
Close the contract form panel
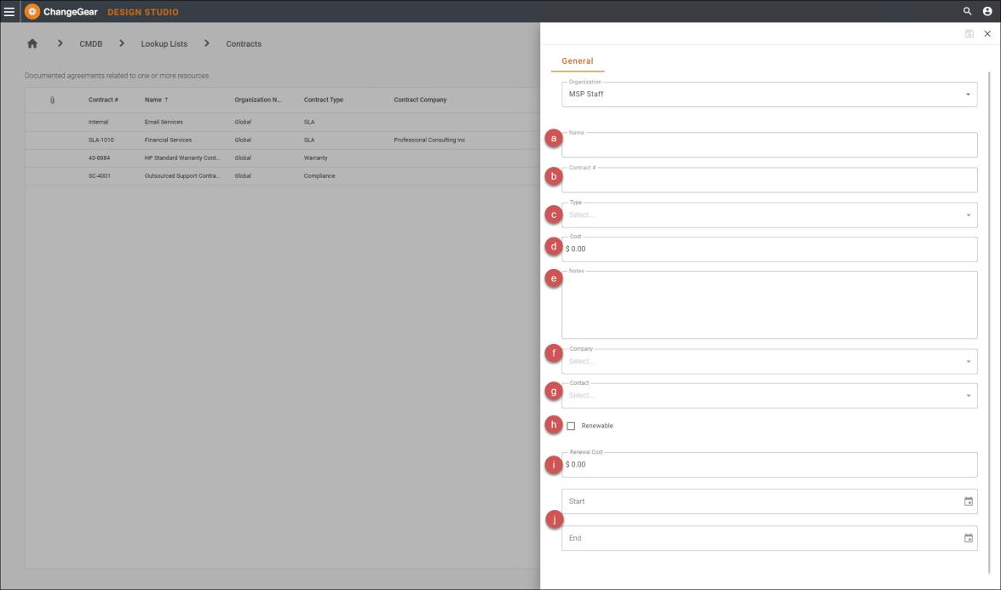pos(987,34)
